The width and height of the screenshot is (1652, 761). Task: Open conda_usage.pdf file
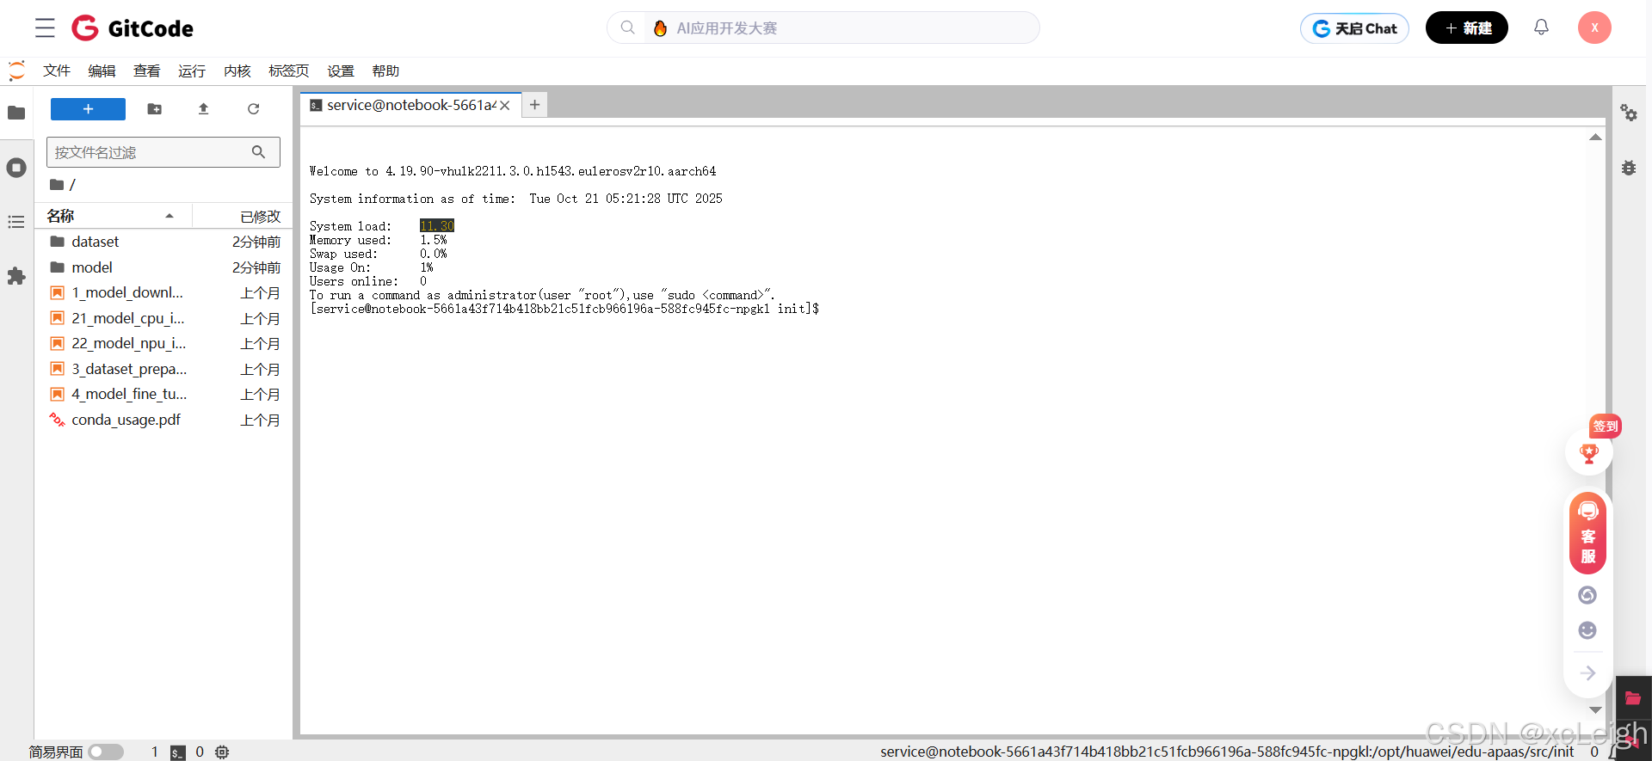pyautogui.click(x=165, y=420)
